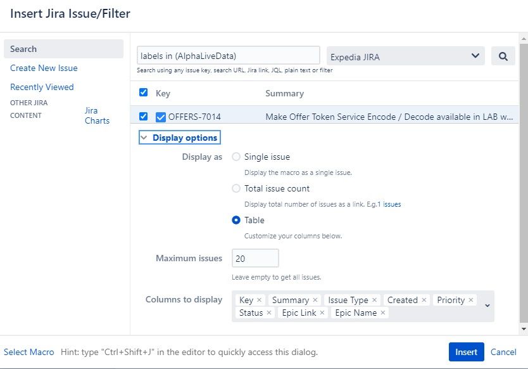Click the JQL search query field
The height and width of the screenshot is (369, 528).
pyautogui.click(x=229, y=55)
